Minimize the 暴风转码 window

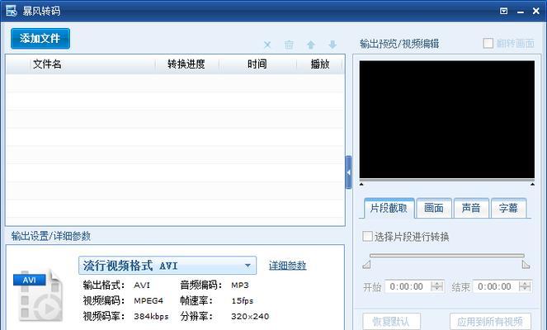click(521, 12)
